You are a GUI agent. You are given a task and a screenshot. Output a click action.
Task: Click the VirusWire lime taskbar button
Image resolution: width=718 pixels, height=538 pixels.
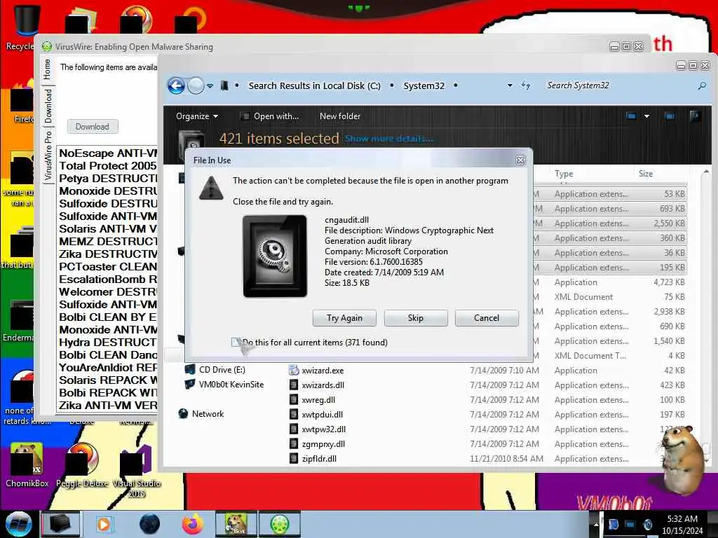tap(279, 524)
